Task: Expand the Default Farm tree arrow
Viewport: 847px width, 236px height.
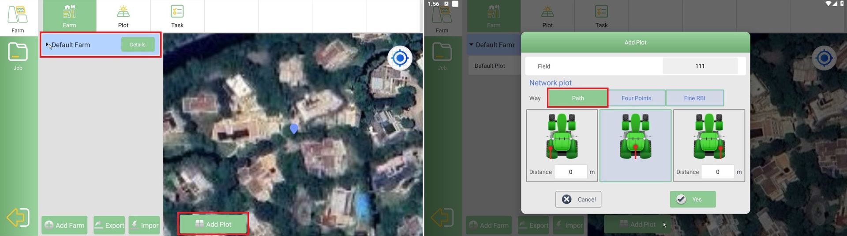Action: tap(47, 44)
